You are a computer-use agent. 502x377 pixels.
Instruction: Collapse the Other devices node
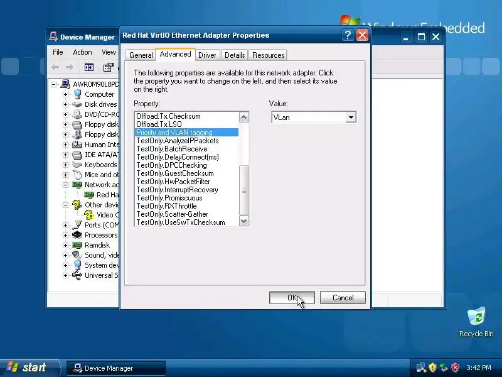pyautogui.click(x=66, y=205)
